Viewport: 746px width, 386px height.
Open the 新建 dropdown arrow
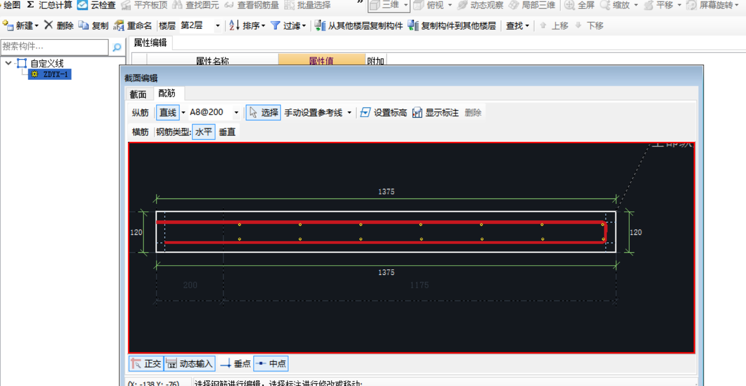click(x=37, y=26)
